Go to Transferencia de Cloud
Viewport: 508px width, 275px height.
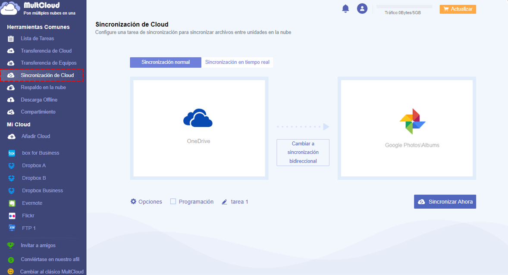tap(46, 51)
